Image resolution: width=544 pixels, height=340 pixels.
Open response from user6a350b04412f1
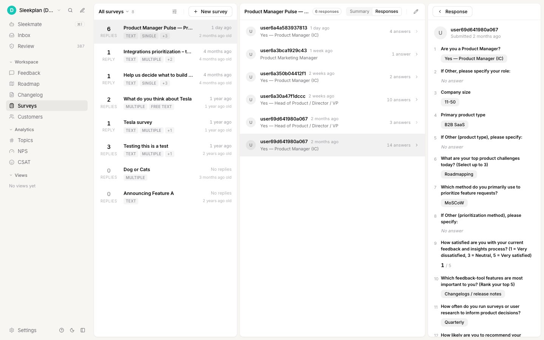coord(332,77)
